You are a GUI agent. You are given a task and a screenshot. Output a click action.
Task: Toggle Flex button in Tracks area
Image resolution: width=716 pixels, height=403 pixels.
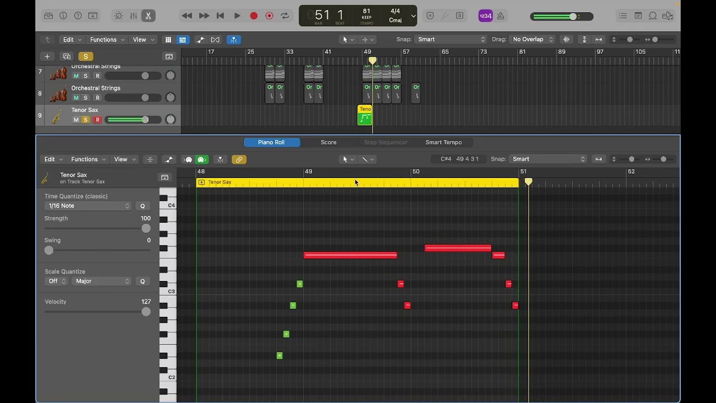215,40
